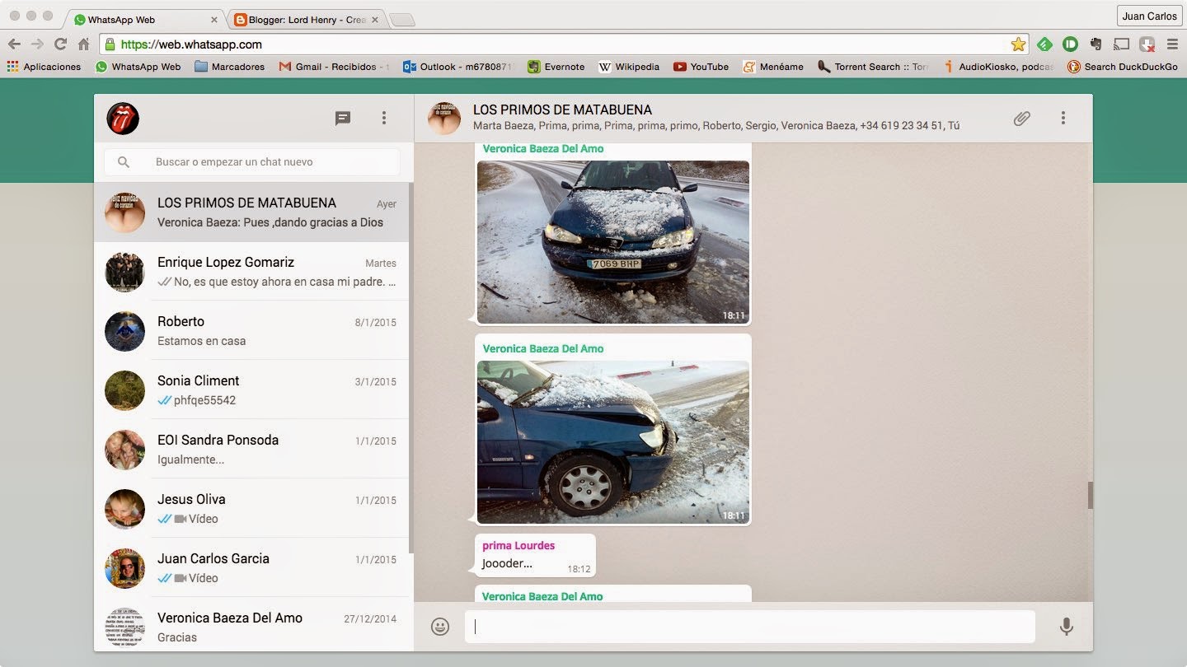
Task: Open the Evernote bookmark
Action: [556, 67]
